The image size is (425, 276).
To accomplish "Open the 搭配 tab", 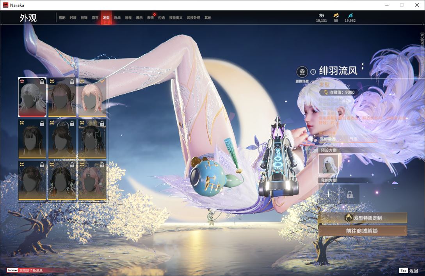I will coord(62,18).
